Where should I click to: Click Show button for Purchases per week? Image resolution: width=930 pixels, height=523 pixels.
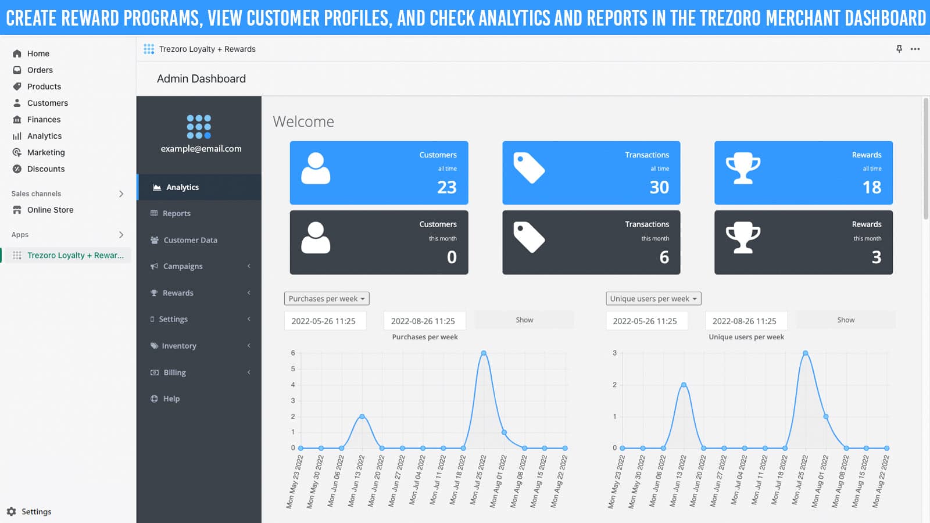tap(524, 320)
